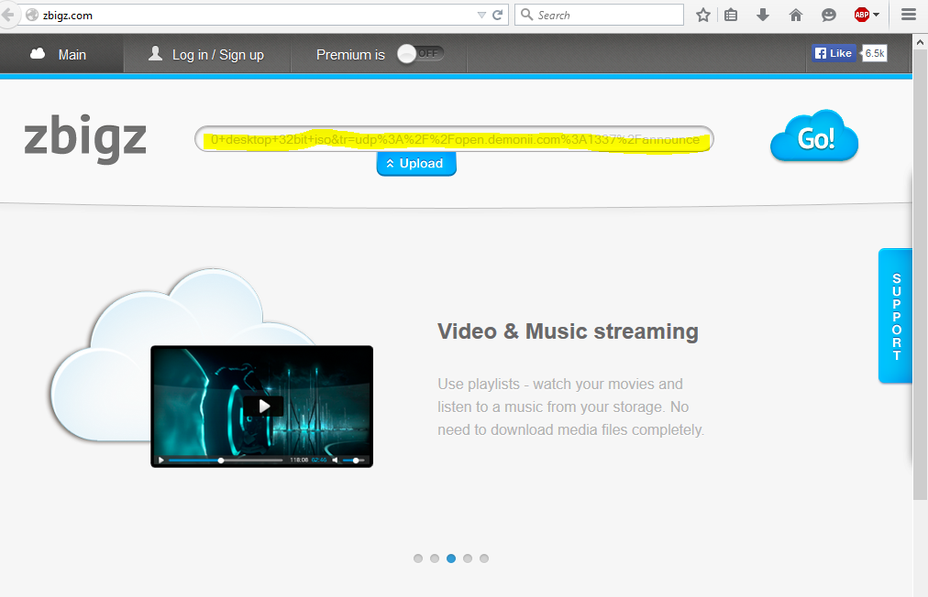
Task: Expand Adblock Plus dropdown arrow
Action: click(x=877, y=15)
